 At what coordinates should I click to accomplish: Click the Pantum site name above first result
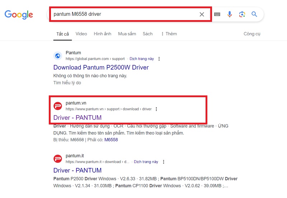click(73, 53)
